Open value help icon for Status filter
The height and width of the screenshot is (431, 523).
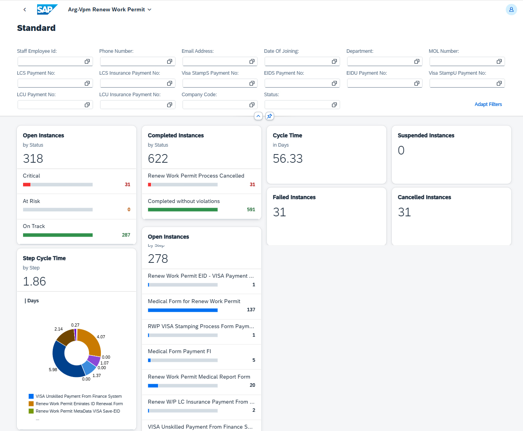point(334,105)
